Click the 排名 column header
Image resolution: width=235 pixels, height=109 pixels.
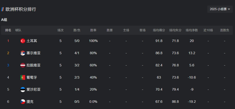pos(8,30)
